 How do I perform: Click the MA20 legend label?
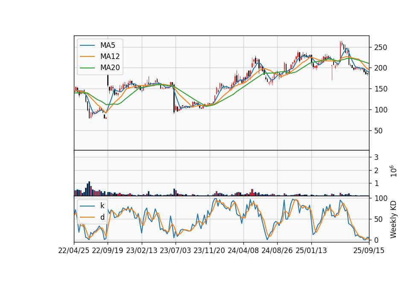coord(110,68)
